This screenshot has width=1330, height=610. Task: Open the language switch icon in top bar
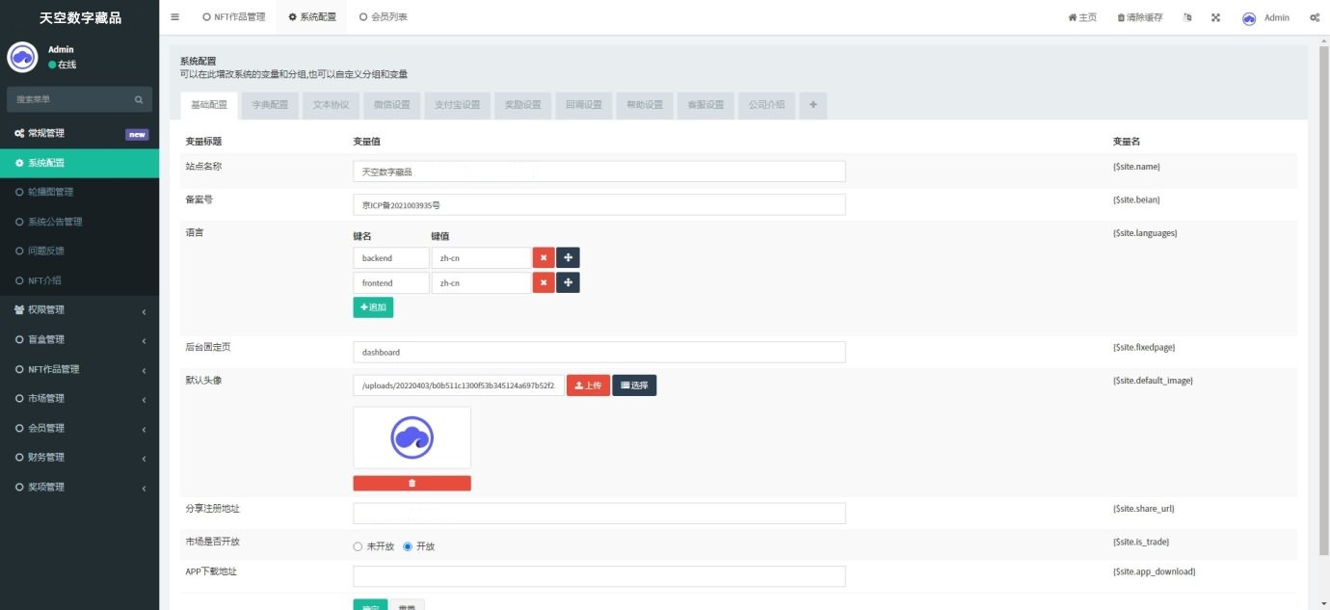pos(1187,17)
